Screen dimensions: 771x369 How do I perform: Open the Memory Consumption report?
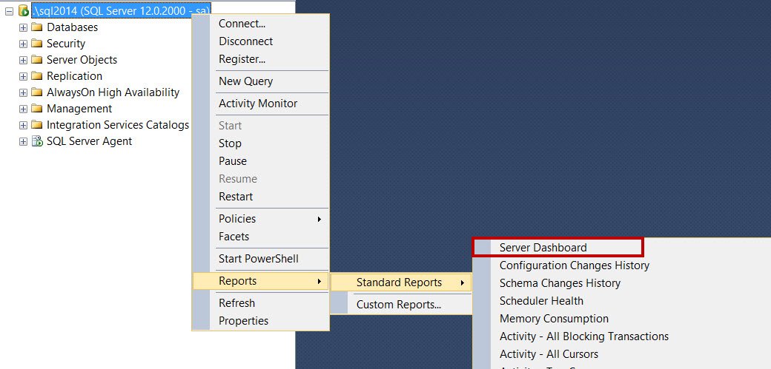click(x=555, y=319)
